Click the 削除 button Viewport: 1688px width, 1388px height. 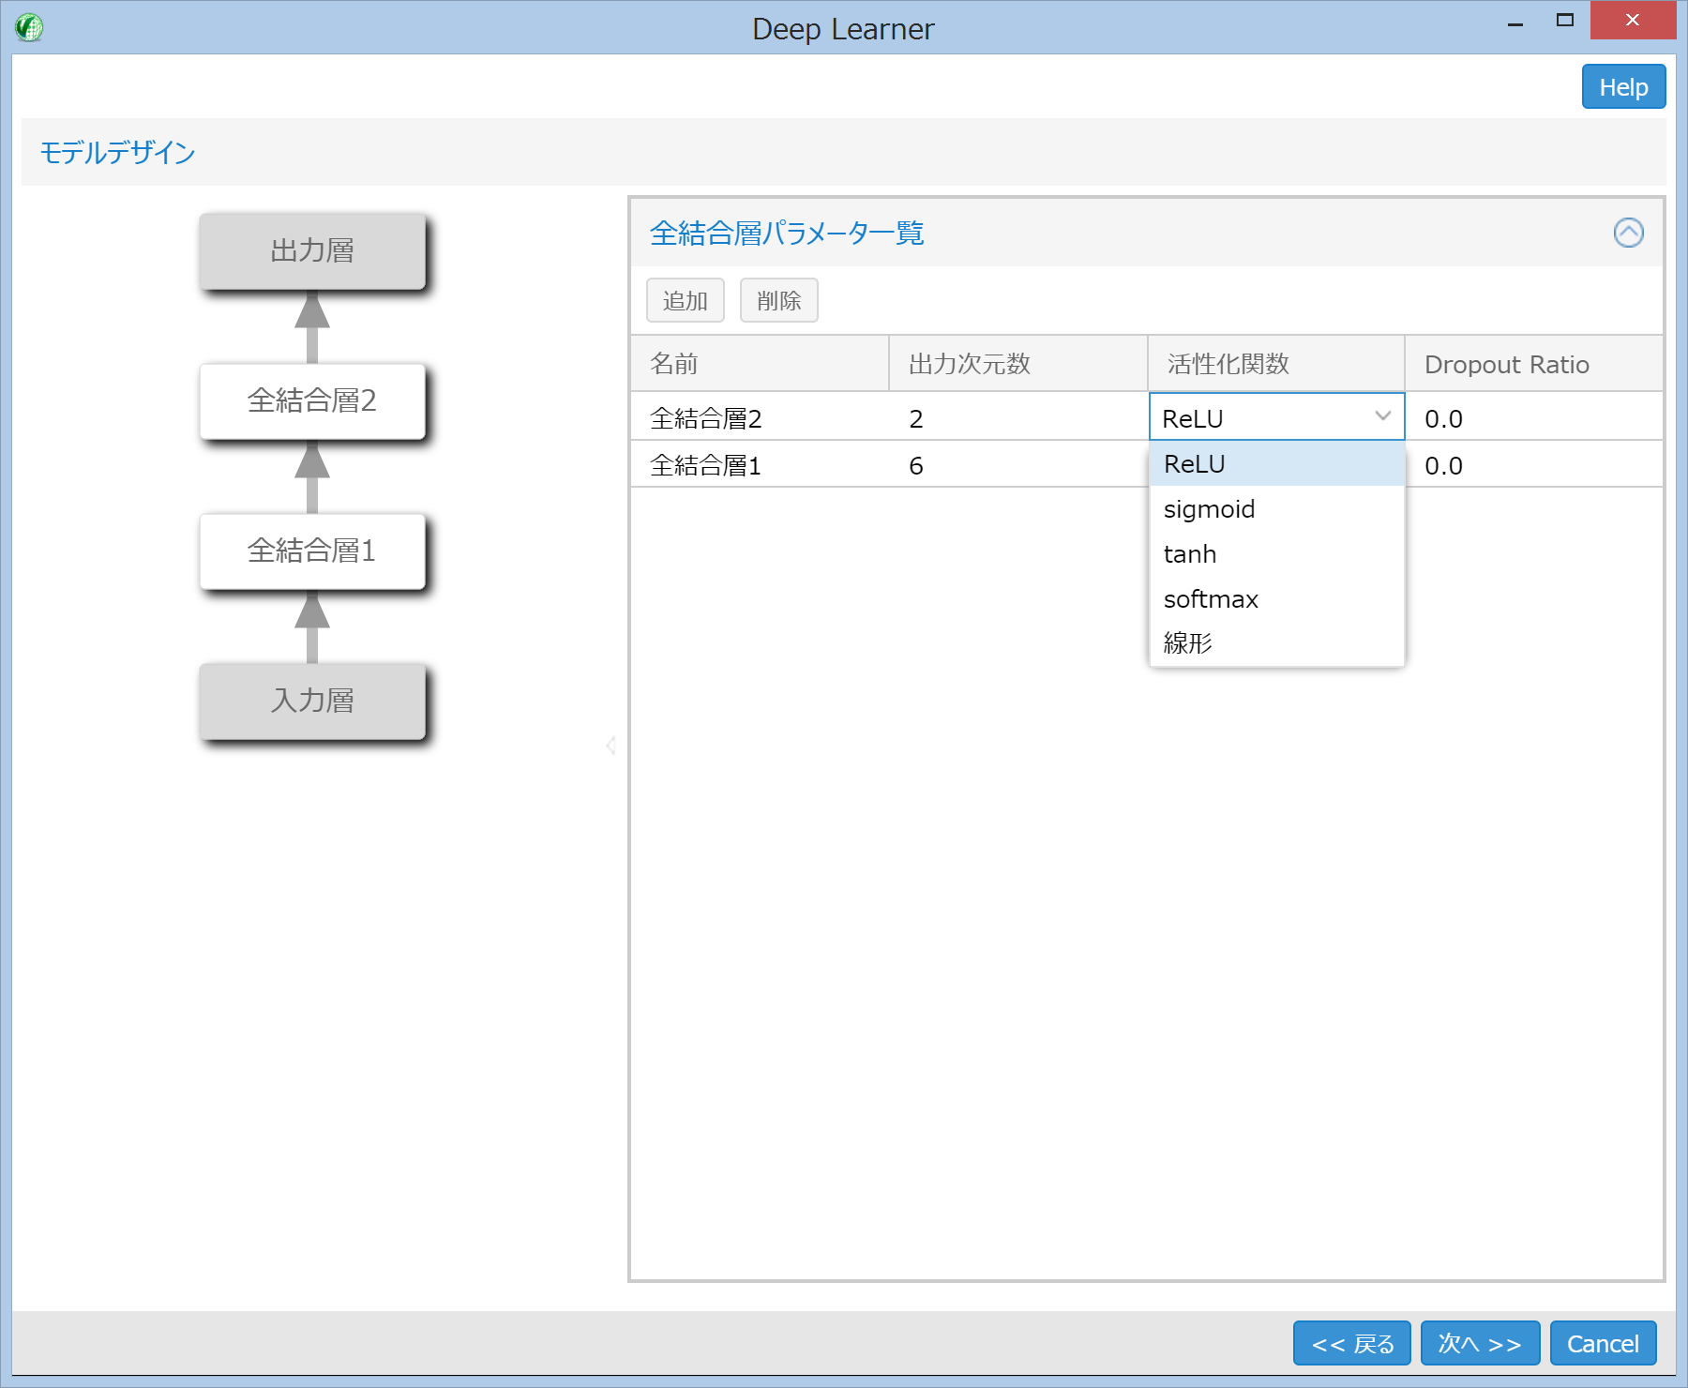[778, 301]
